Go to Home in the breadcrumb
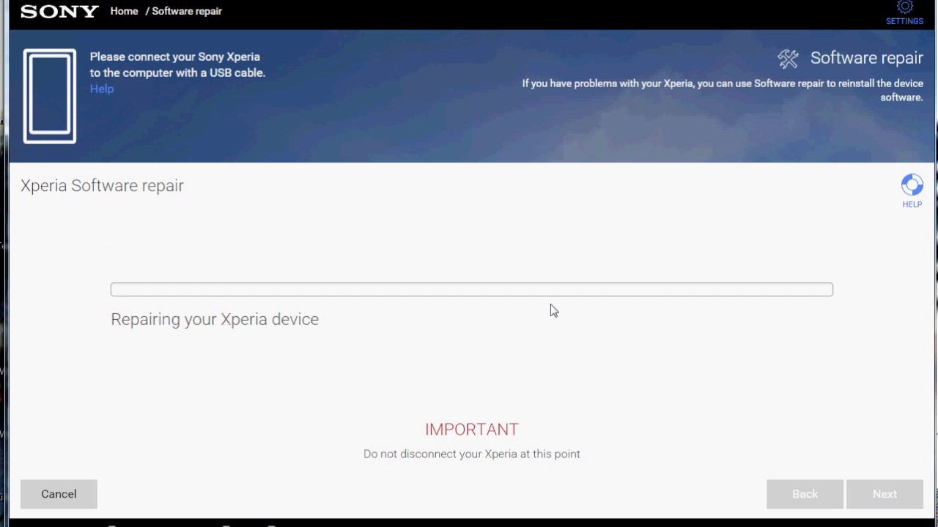938x527 pixels. coord(124,11)
